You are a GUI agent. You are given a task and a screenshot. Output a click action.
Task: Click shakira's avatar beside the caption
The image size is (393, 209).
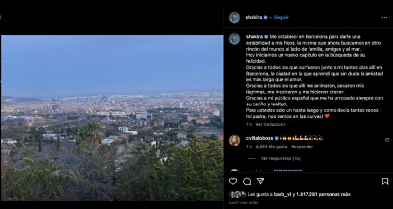(234, 39)
